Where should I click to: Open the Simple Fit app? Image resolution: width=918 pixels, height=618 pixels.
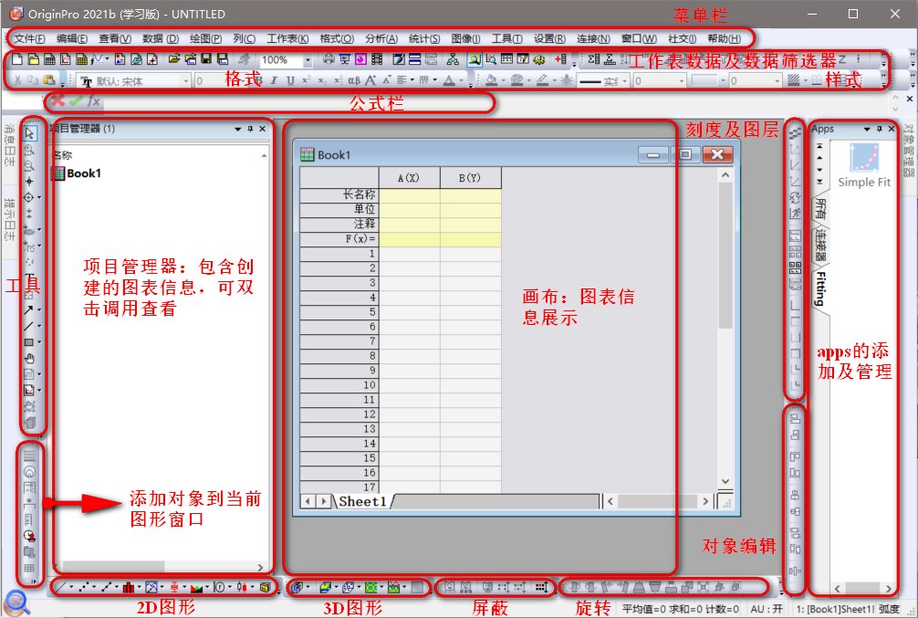point(863,165)
